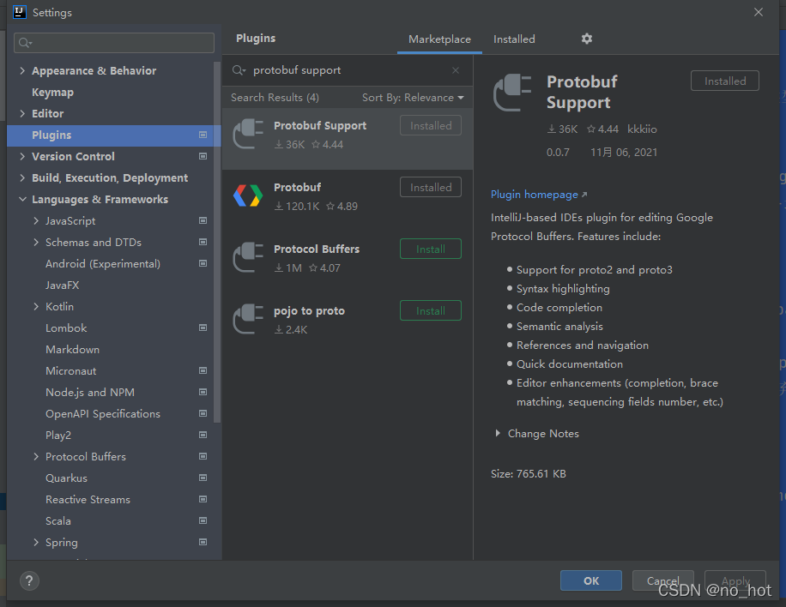
Task: Select Markdown in the settings tree
Action: click(72, 350)
